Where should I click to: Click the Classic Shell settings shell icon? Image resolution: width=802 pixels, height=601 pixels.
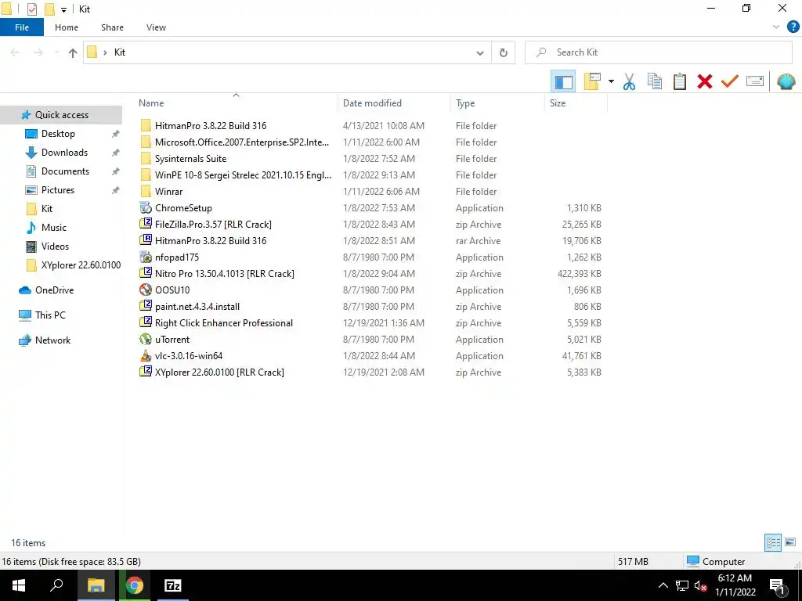786,81
